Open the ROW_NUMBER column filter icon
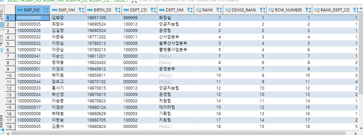This screenshot has width=363, height=135. pos(307,10)
